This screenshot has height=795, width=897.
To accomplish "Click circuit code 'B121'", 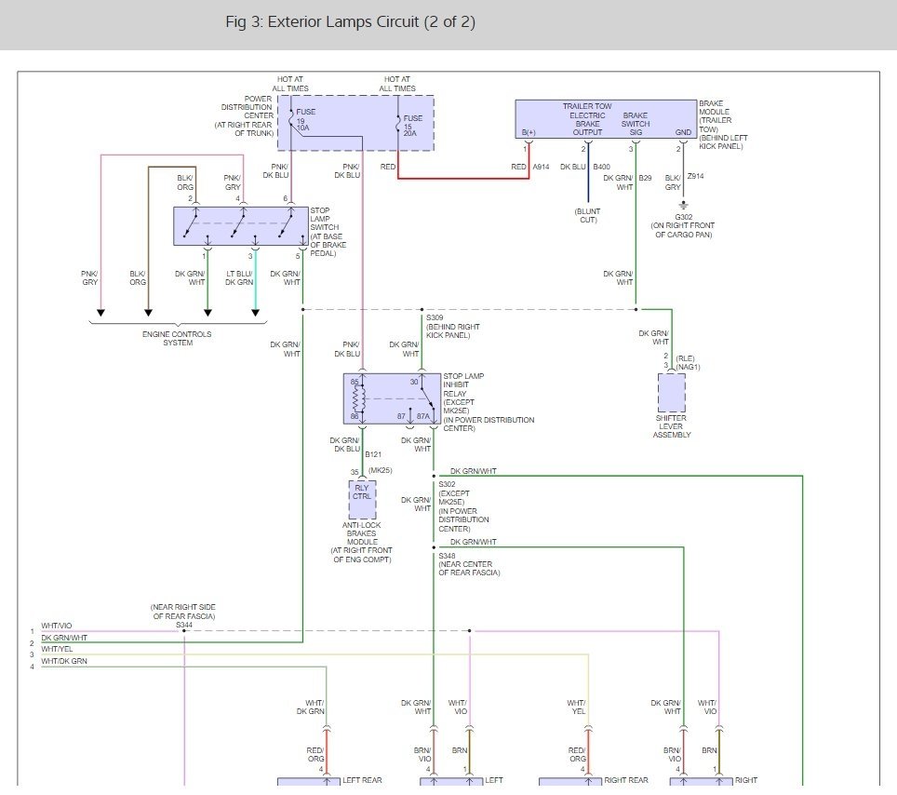I will coord(373,454).
